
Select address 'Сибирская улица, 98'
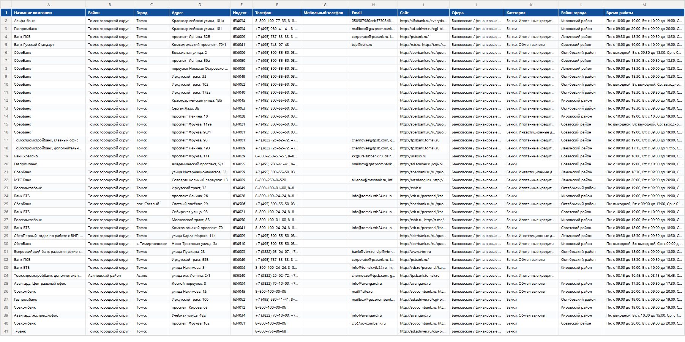(x=200, y=212)
